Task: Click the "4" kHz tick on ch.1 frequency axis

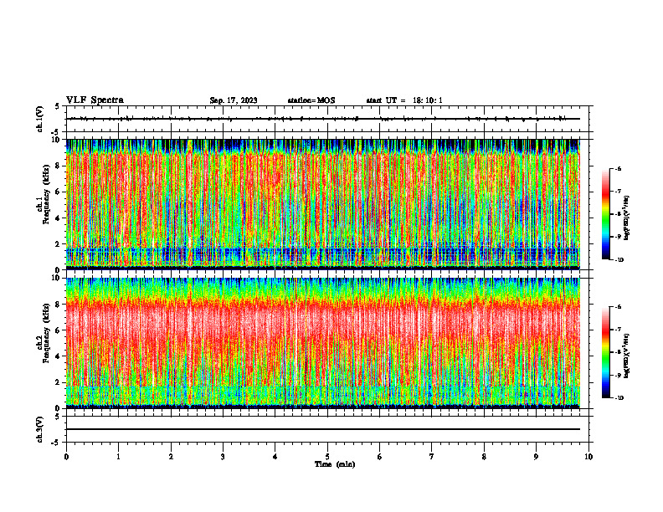Action: coord(58,218)
